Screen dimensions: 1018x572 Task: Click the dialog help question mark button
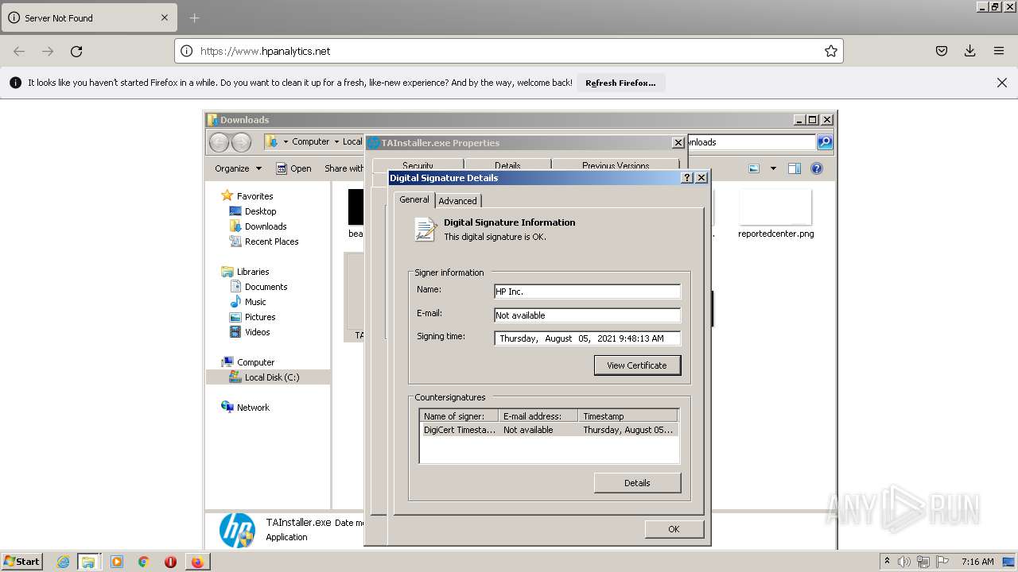point(688,178)
